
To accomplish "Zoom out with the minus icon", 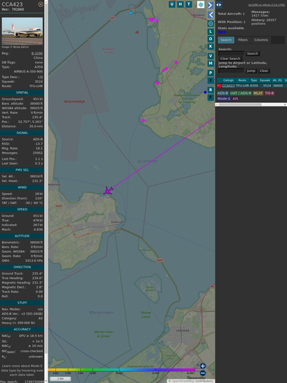I will (x=203, y=373).
